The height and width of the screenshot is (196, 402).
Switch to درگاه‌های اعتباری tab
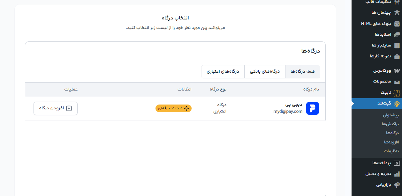click(x=223, y=71)
